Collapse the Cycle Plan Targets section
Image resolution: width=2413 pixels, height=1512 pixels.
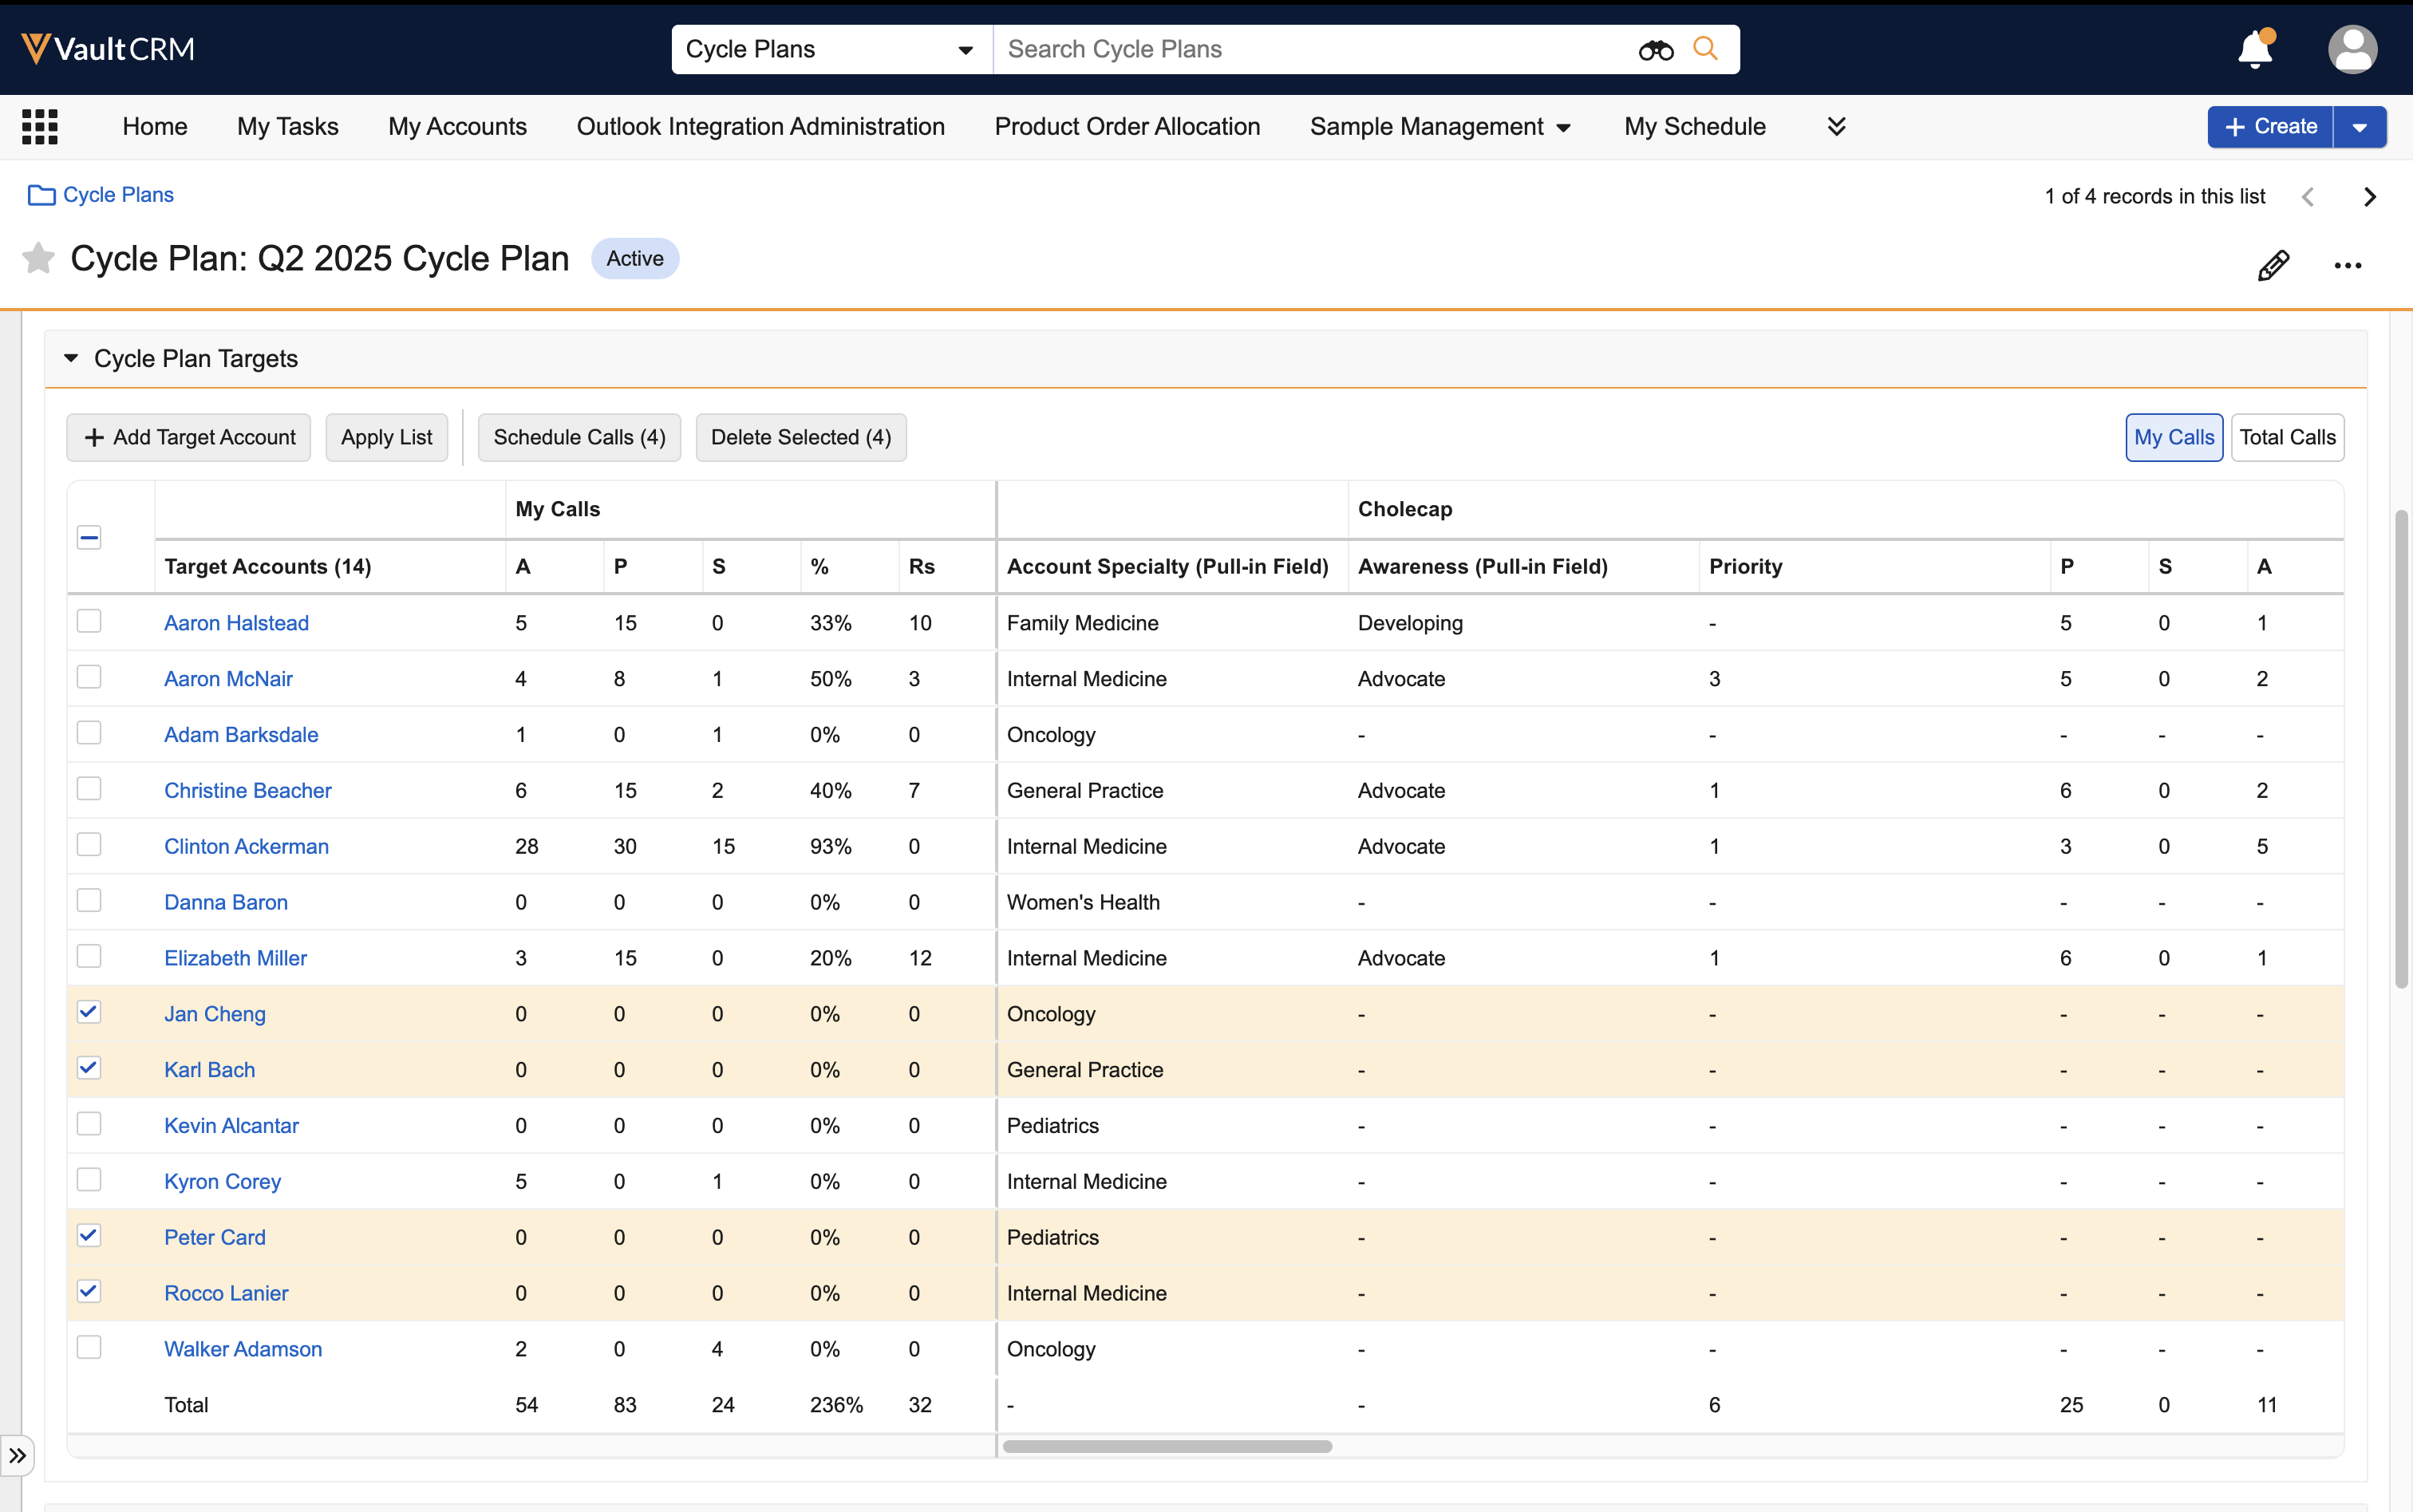[71, 358]
